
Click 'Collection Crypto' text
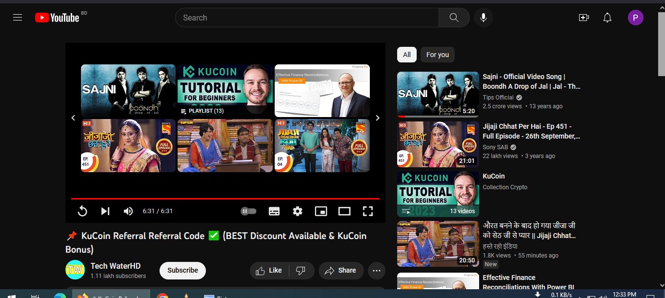[505, 187]
